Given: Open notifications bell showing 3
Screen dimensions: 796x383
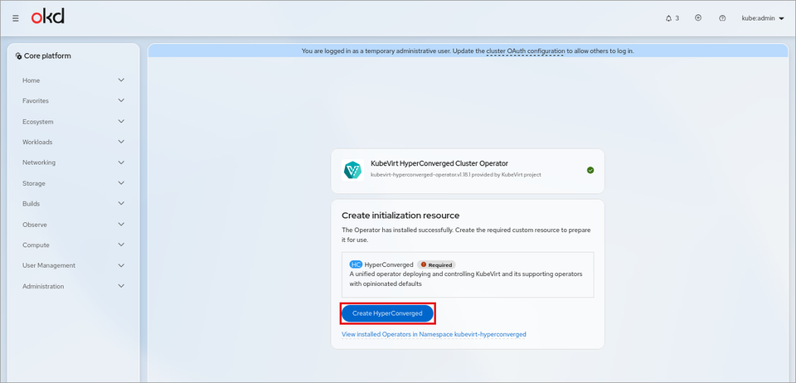Looking at the screenshot, I should tap(672, 18).
